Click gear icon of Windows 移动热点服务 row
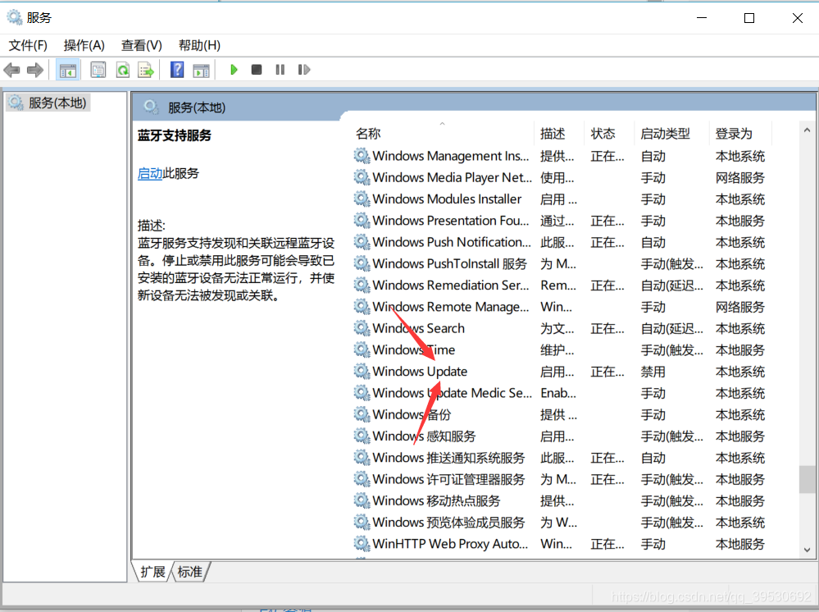 pos(362,500)
